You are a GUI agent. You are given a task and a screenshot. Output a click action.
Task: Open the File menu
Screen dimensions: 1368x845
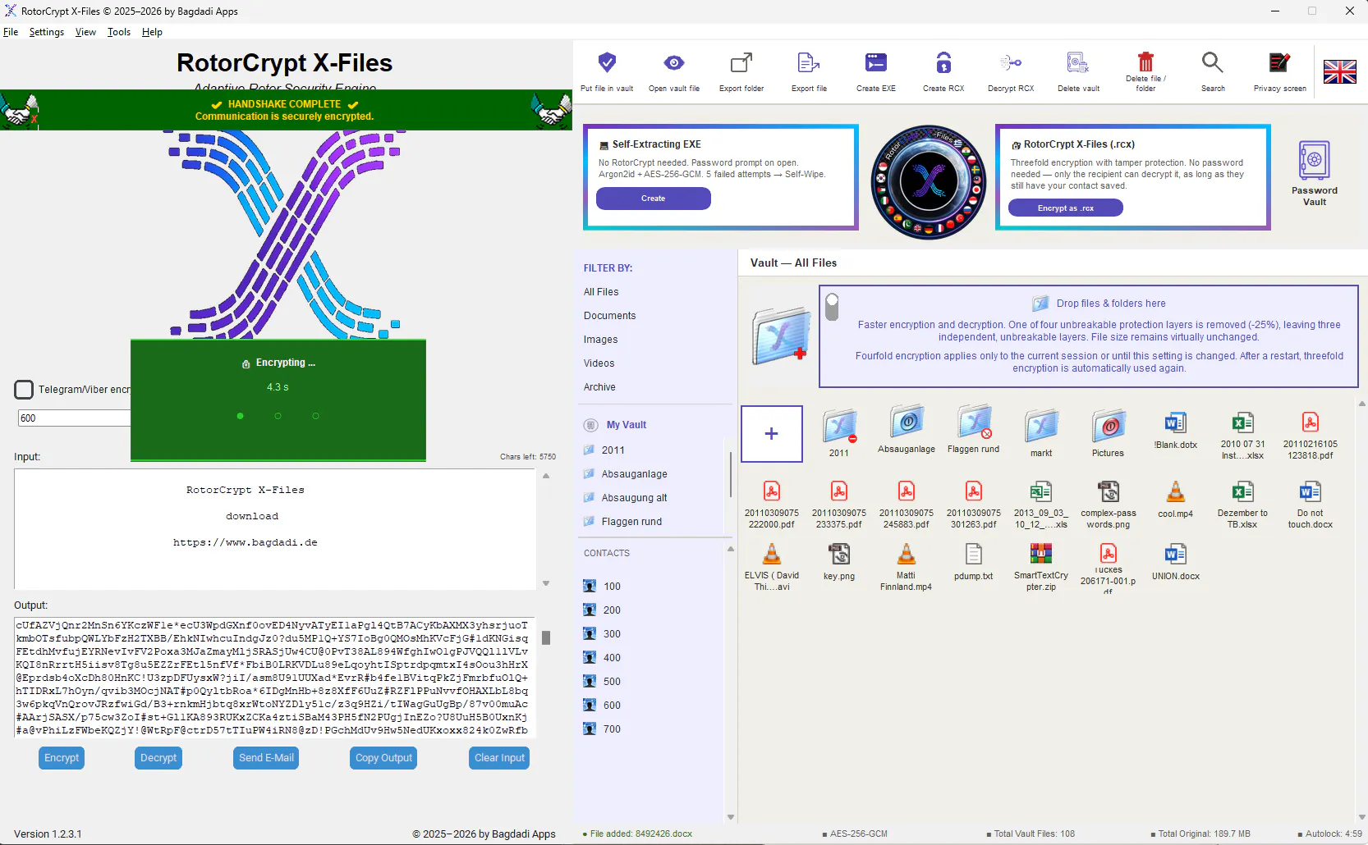tap(11, 32)
